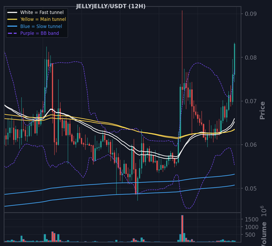The image size is (272, 246).
Task: Click the 0.08 price axis label
Action: pos(251,58)
